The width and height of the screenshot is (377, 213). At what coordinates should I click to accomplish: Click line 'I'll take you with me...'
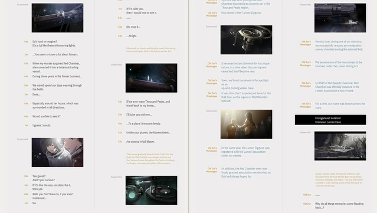pos(139,114)
